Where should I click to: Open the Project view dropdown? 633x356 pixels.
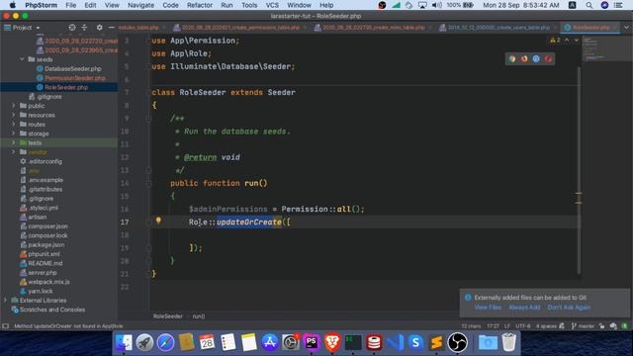click(x=22, y=28)
